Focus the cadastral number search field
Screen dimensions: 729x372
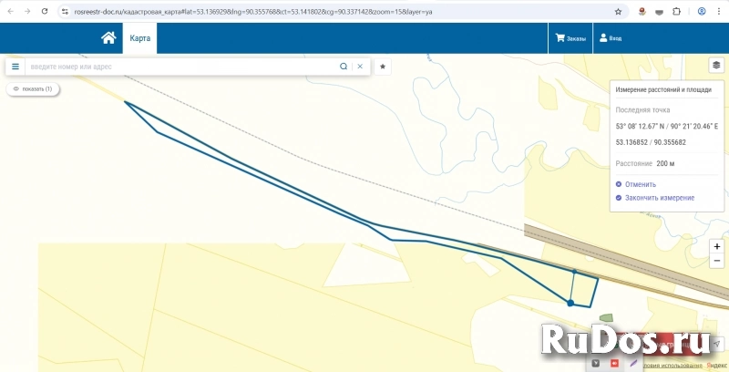[x=182, y=67]
